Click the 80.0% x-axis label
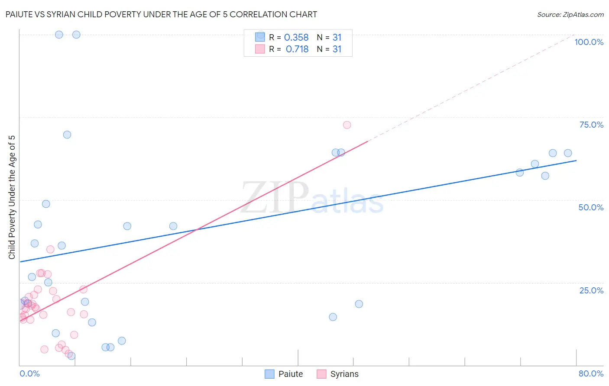The image size is (609, 386). [591, 373]
